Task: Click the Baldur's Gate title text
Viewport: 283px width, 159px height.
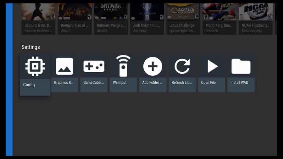Action: [38, 25]
